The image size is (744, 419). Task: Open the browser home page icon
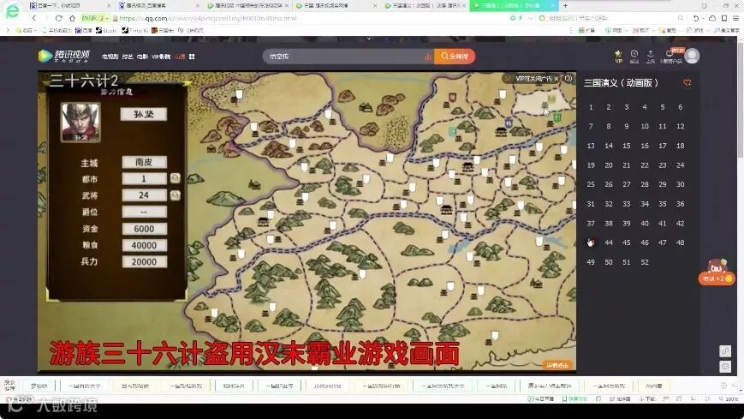[72, 18]
